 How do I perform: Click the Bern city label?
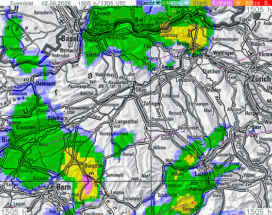[x=64, y=187]
